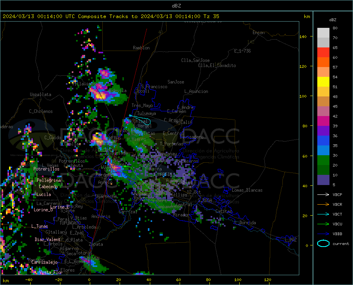The width and height of the screenshot is (353, 285).
Task: Click the 'L_Tunas' map label
Action: tap(40, 226)
